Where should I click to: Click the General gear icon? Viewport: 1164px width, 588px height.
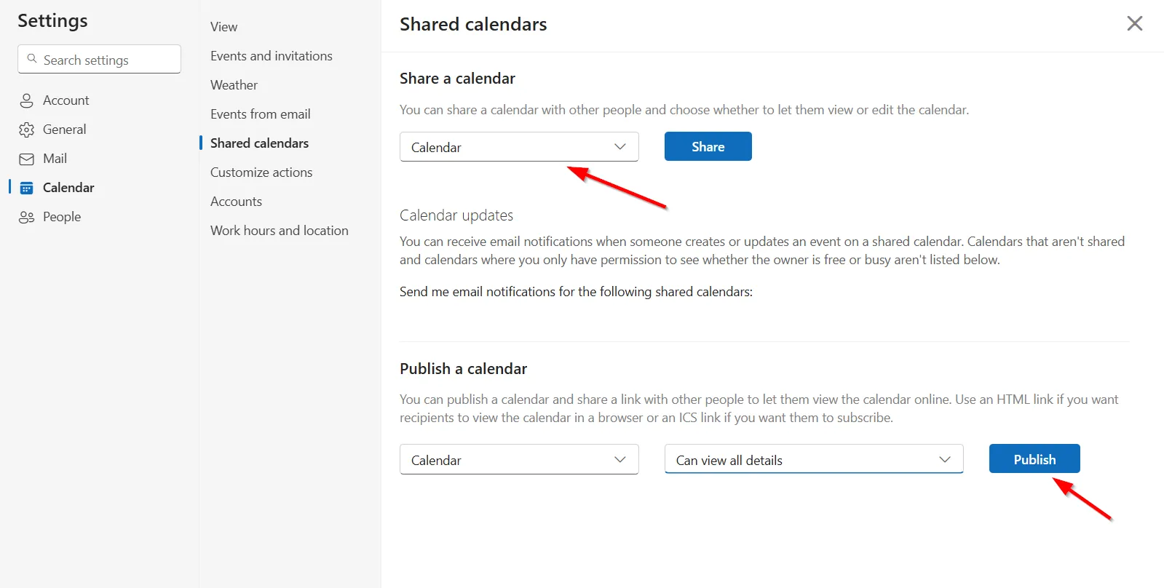27,129
